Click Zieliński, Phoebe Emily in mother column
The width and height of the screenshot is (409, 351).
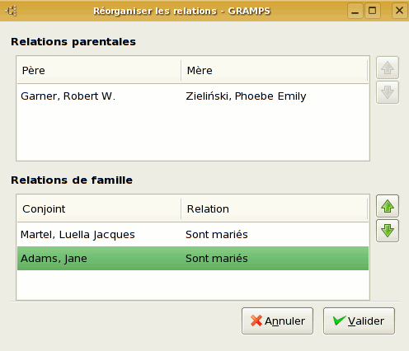coord(246,96)
